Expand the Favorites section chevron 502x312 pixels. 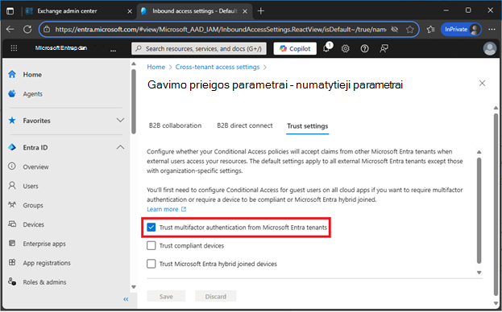(120, 121)
